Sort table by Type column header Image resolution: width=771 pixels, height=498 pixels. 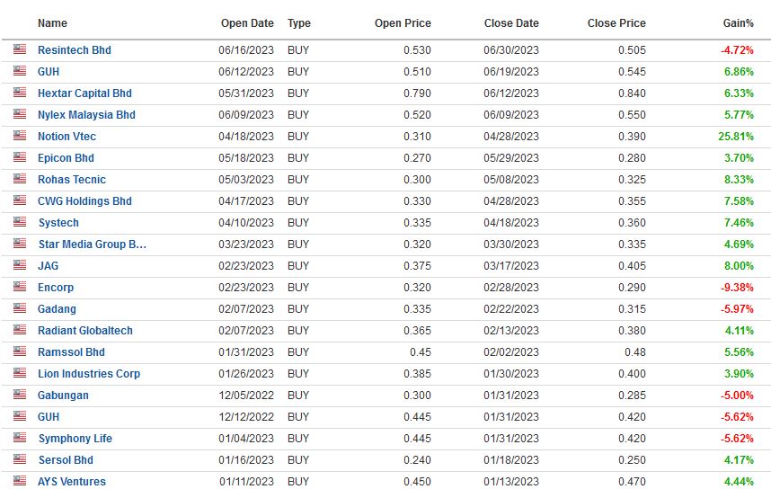tap(299, 23)
